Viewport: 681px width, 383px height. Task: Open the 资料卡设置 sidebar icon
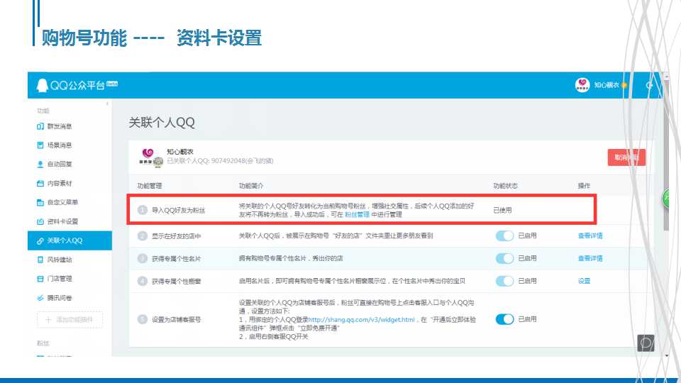coord(40,221)
